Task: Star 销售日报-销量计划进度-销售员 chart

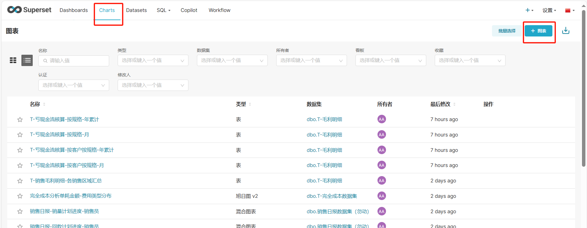Action: [x=20, y=211]
